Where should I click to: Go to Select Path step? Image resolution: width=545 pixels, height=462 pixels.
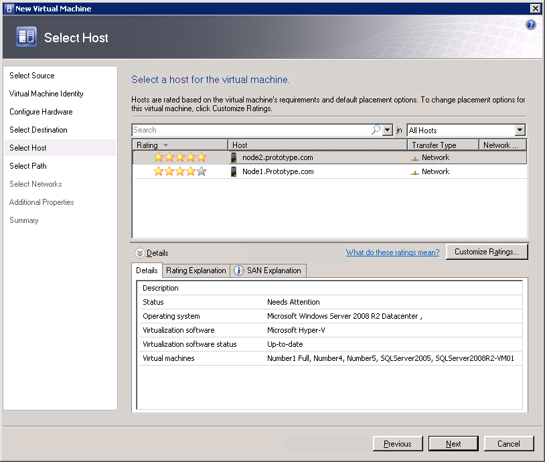tap(28, 166)
